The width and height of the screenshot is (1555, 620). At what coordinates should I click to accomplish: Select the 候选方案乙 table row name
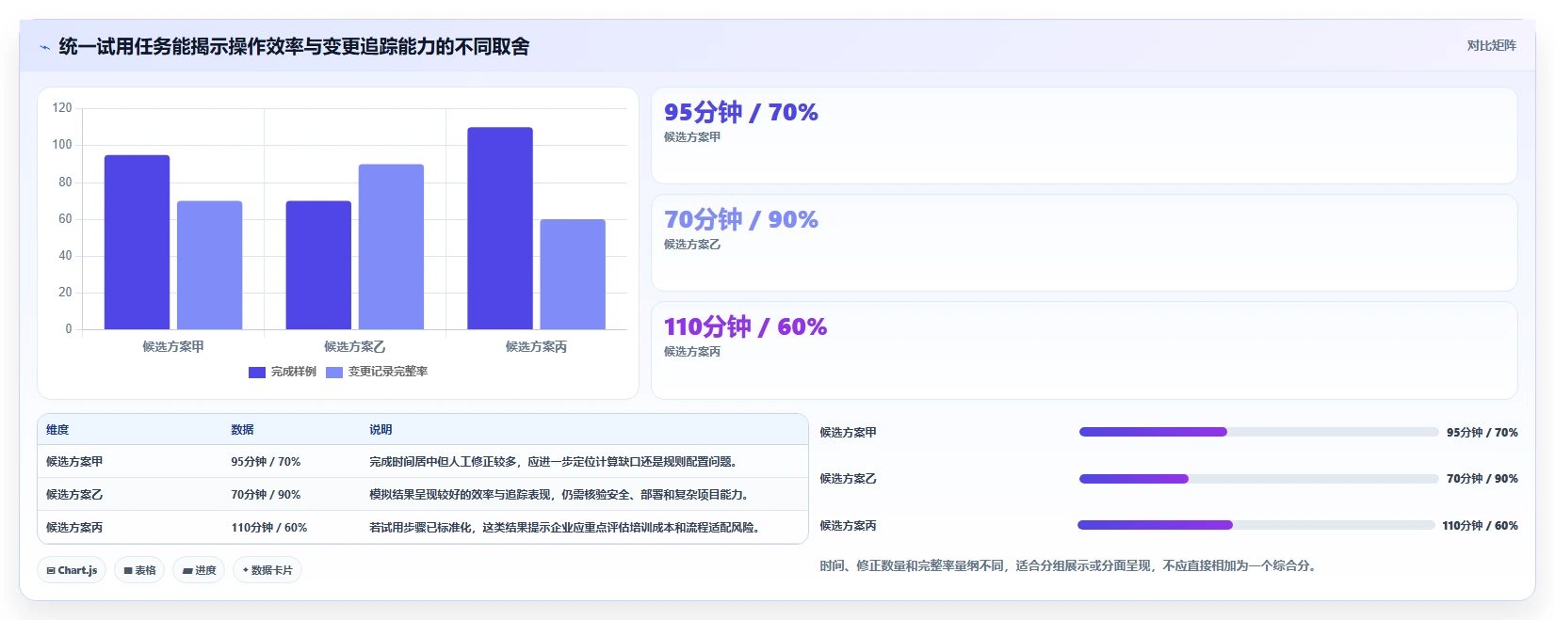[x=74, y=495]
